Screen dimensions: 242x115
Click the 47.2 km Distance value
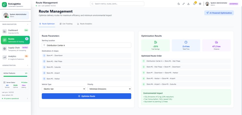click(x=216, y=46)
